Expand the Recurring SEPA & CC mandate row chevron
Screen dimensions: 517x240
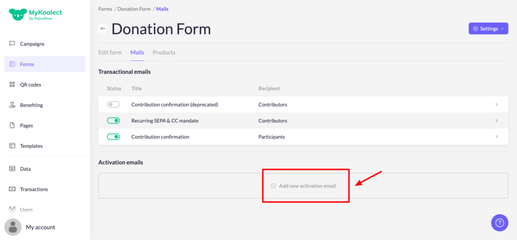point(497,121)
